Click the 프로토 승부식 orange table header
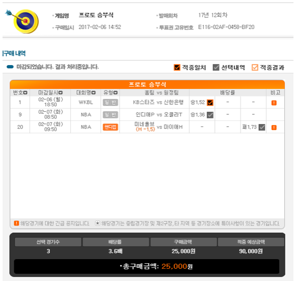The height and width of the screenshot is (281, 296). [147, 84]
